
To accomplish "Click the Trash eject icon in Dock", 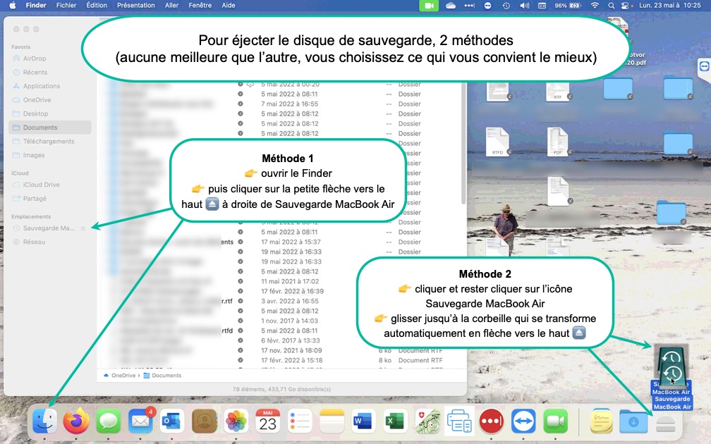I will coord(667,421).
